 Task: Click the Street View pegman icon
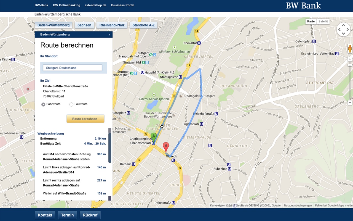(350, 49)
